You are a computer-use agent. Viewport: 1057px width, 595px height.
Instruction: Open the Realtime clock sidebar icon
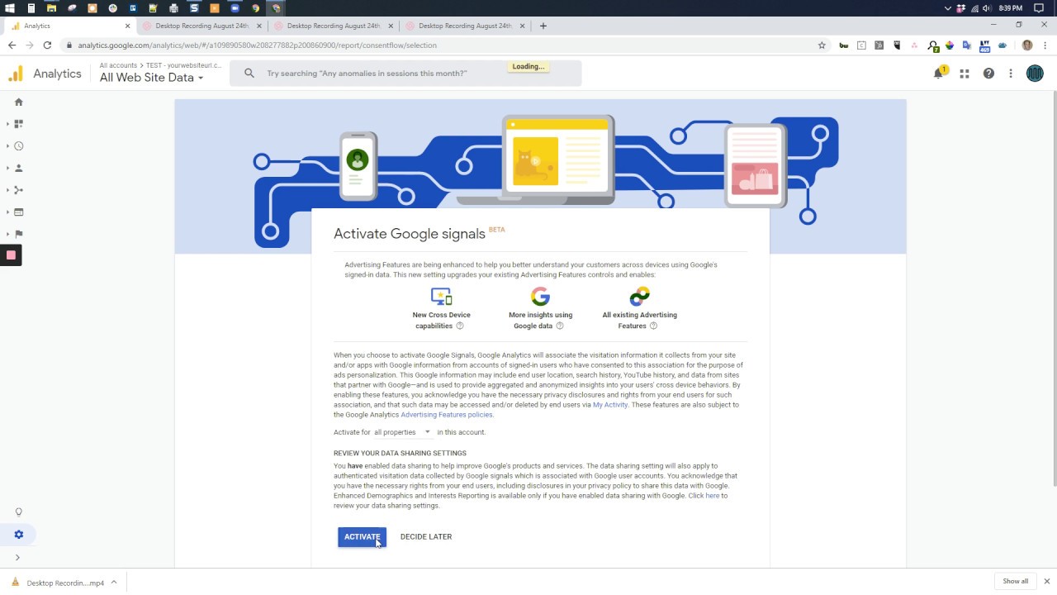tap(18, 146)
